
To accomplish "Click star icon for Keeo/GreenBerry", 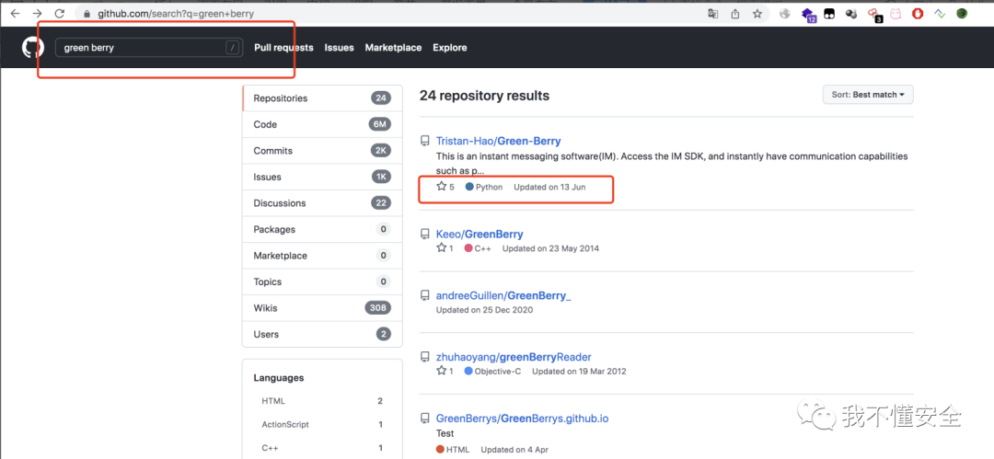I will (x=442, y=247).
